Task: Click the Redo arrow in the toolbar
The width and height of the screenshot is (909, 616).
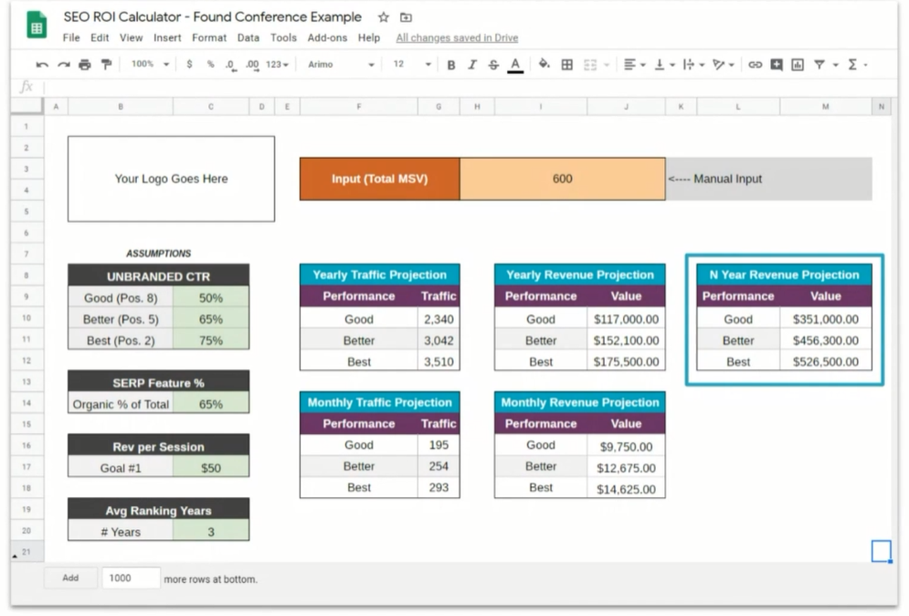Action: coord(63,65)
